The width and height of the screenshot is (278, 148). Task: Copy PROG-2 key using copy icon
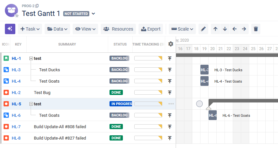point(37,6)
